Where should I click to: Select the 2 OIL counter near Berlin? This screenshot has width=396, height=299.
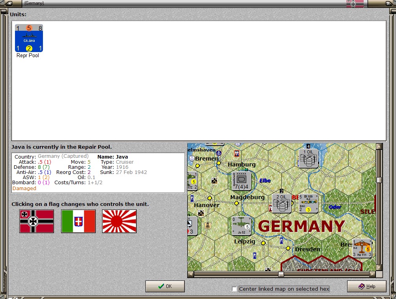tap(281, 203)
